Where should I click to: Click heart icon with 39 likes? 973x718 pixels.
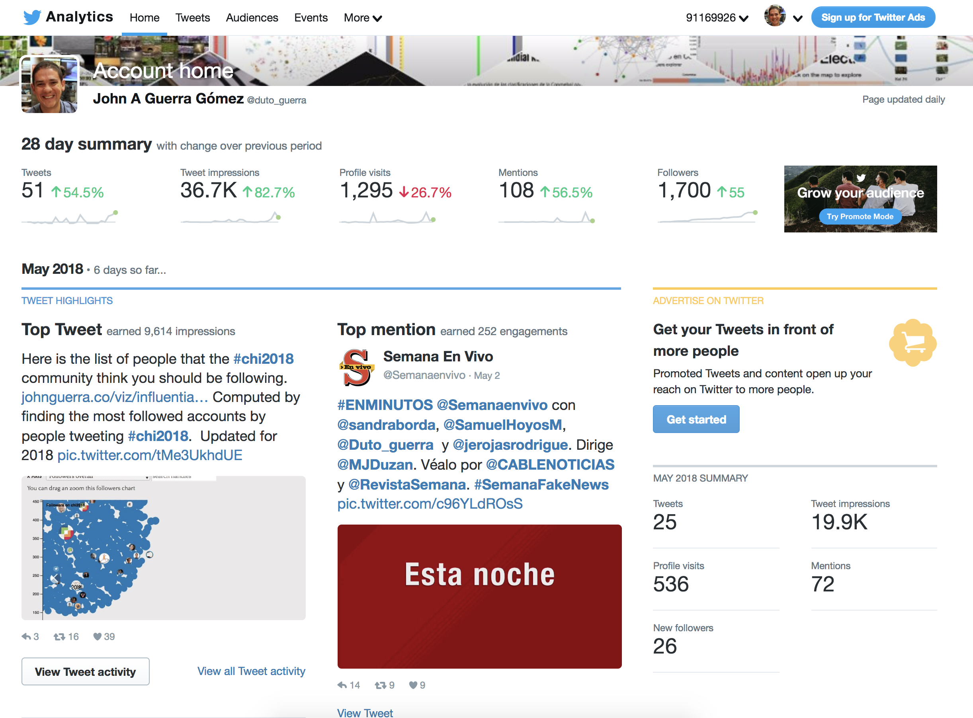click(x=98, y=637)
